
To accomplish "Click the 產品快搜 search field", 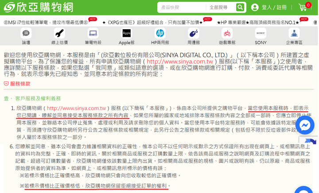I will 183,8.
